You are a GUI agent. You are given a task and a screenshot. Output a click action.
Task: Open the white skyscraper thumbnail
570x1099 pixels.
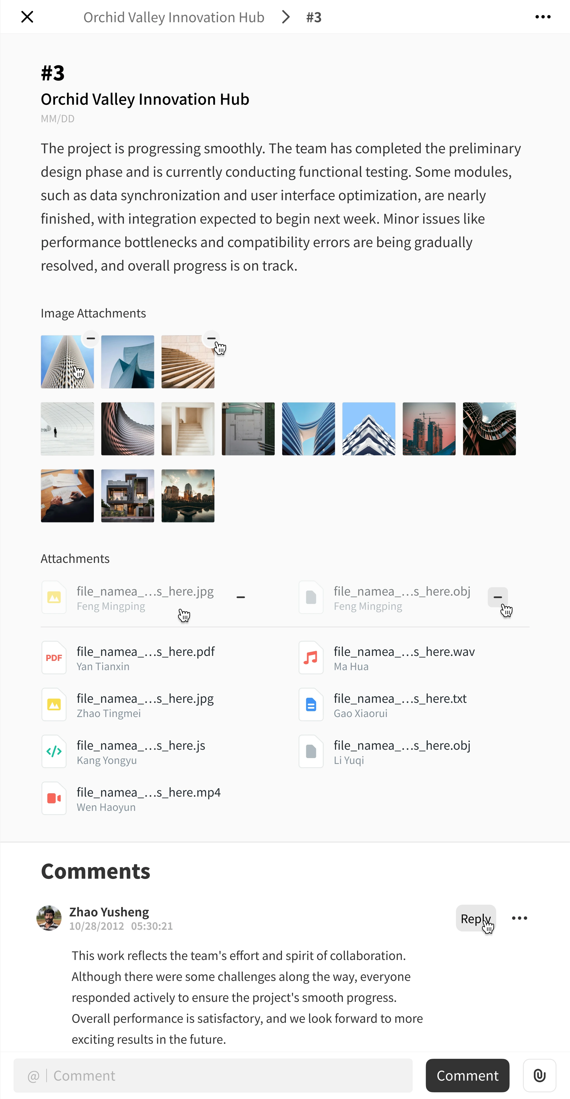click(67, 362)
